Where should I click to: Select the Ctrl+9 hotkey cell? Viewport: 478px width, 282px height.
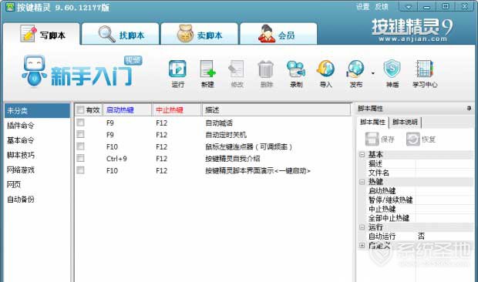pos(116,159)
